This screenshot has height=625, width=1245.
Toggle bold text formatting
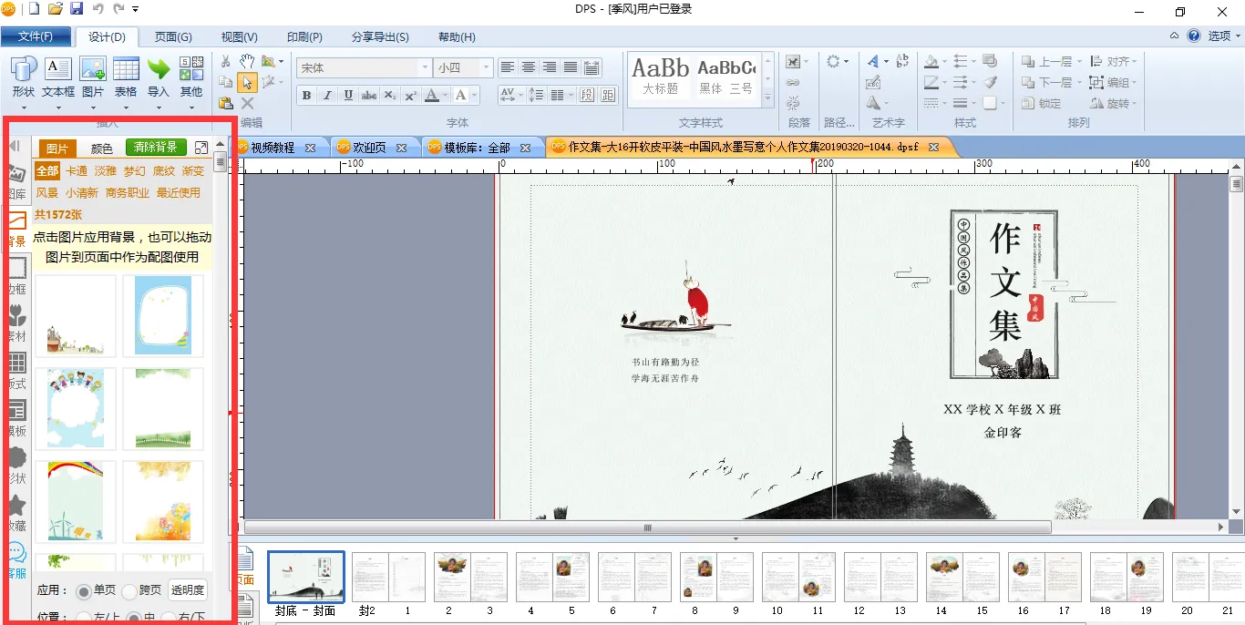[306, 95]
